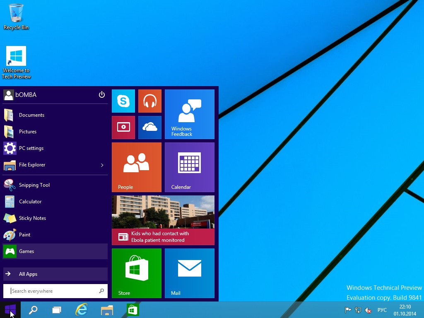Click the Search everywhere input box
Viewport: 424px width, 318px height.
[x=55, y=291]
